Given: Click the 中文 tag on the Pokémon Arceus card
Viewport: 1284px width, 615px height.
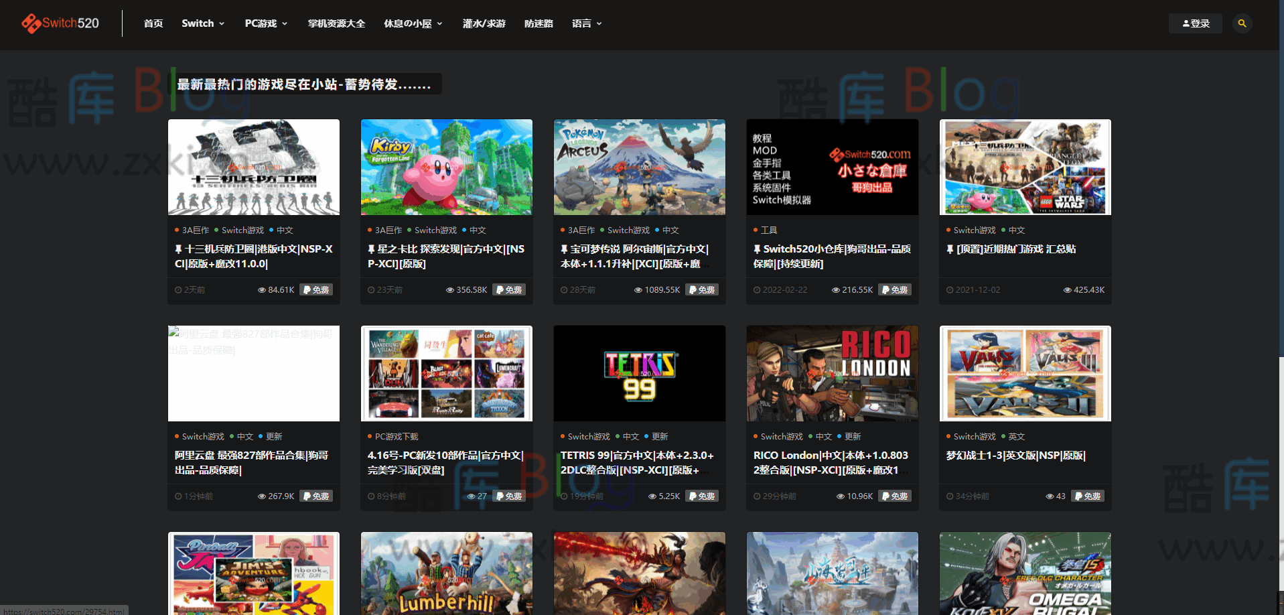Looking at the screenshot, I should pos(670,230).
